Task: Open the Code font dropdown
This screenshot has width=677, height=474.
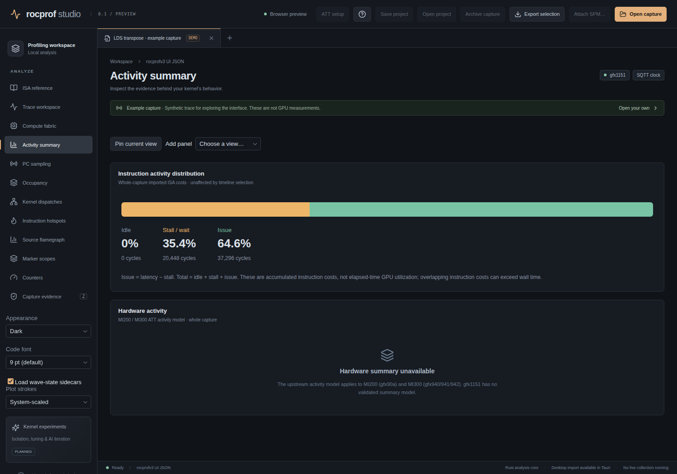Action: pyautogui.click(x=48, y=362)
